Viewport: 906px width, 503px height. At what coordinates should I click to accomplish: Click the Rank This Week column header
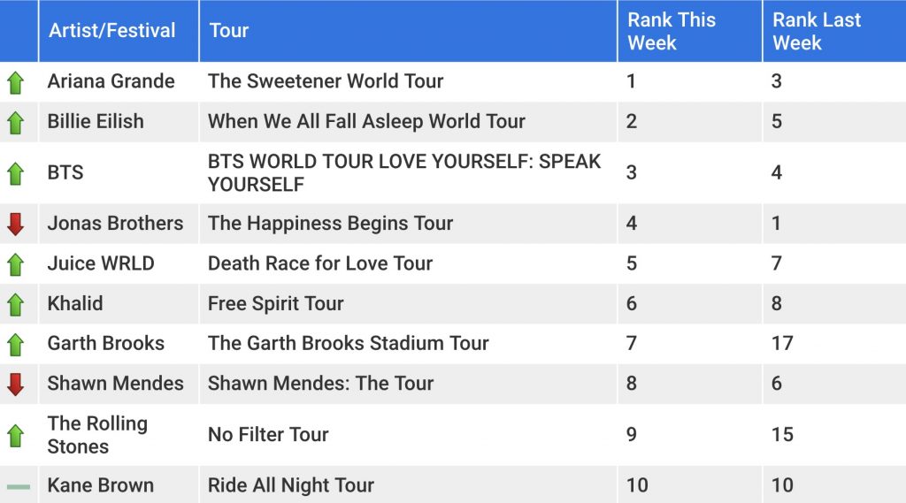690,31
